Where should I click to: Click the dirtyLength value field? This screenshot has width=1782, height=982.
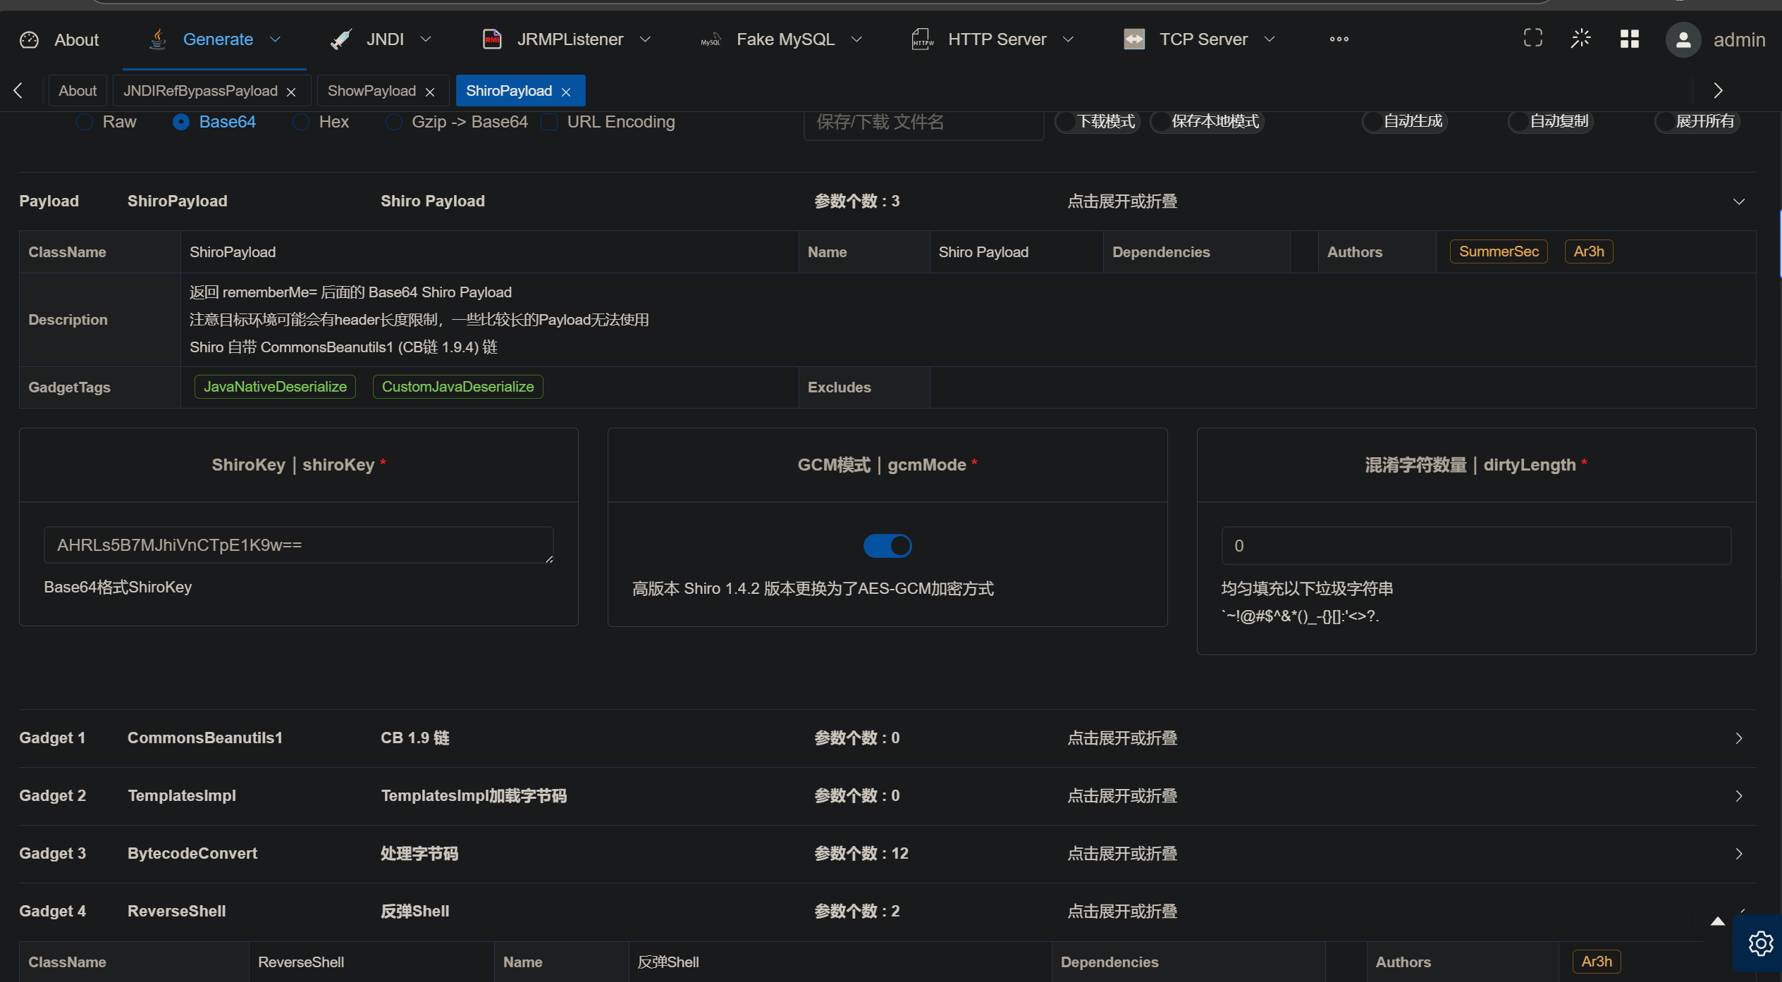[x=1475, y=545]
